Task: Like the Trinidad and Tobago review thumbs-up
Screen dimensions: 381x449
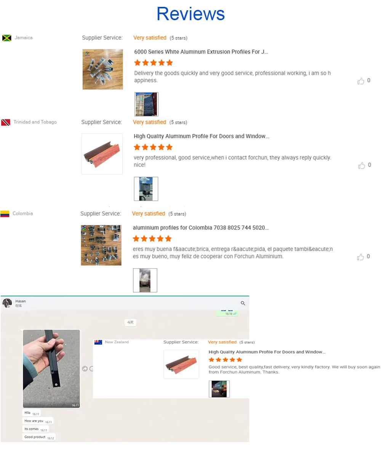Action: click(x=361, y=166)
